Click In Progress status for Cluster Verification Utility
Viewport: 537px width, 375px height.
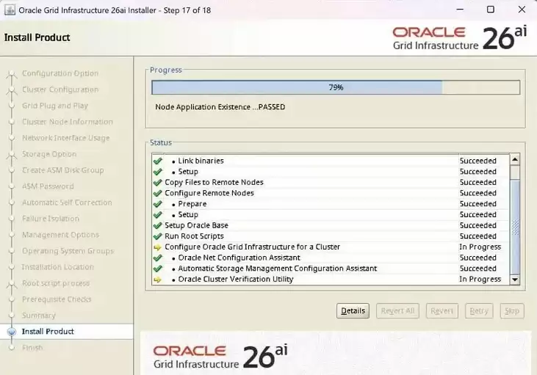pyautogui.click(x=480, y=279)
